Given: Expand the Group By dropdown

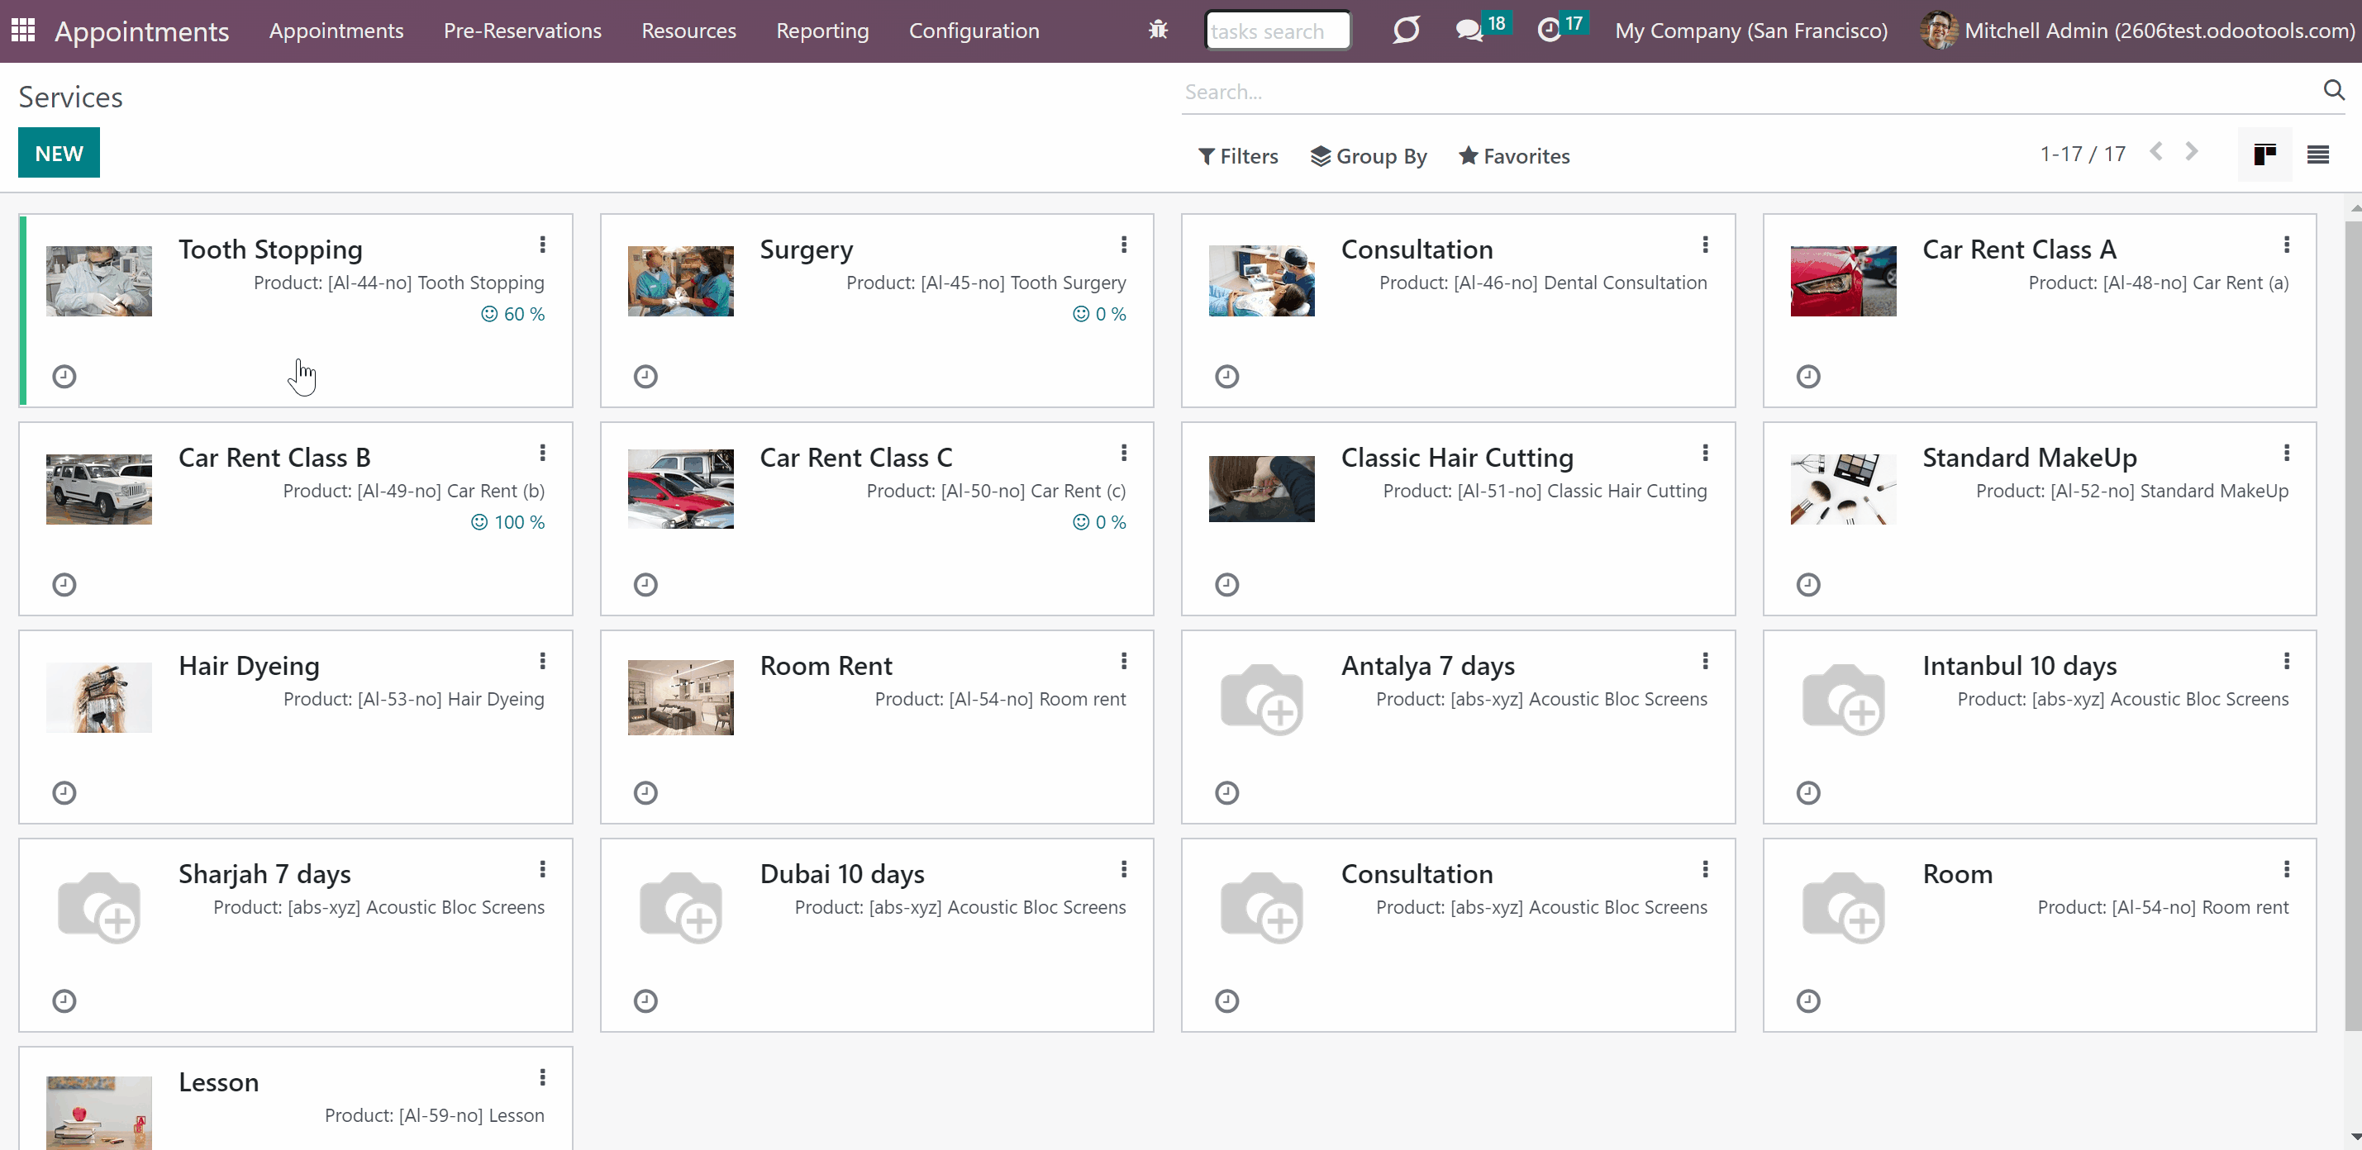Looking at the screenshot, I should (x=1368, y=156).
